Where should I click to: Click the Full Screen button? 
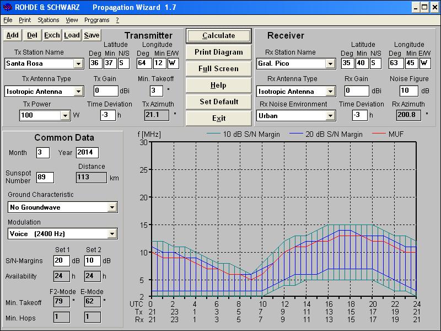click(x=218, y=68)
